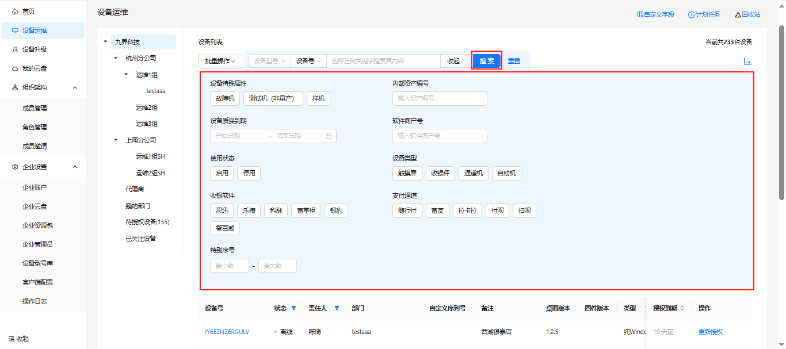Toggle the 富掌柜 cashier software tag
This screenshot has width=786, height=349.
coord(306,210)
